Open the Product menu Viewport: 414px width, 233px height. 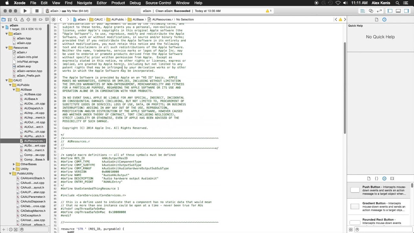pyautogui.click(x=118, y=3)
